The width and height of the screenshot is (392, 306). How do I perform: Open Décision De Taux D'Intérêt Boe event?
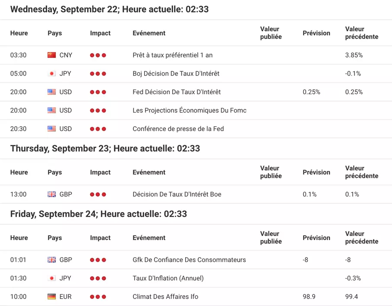coord(177,194)
